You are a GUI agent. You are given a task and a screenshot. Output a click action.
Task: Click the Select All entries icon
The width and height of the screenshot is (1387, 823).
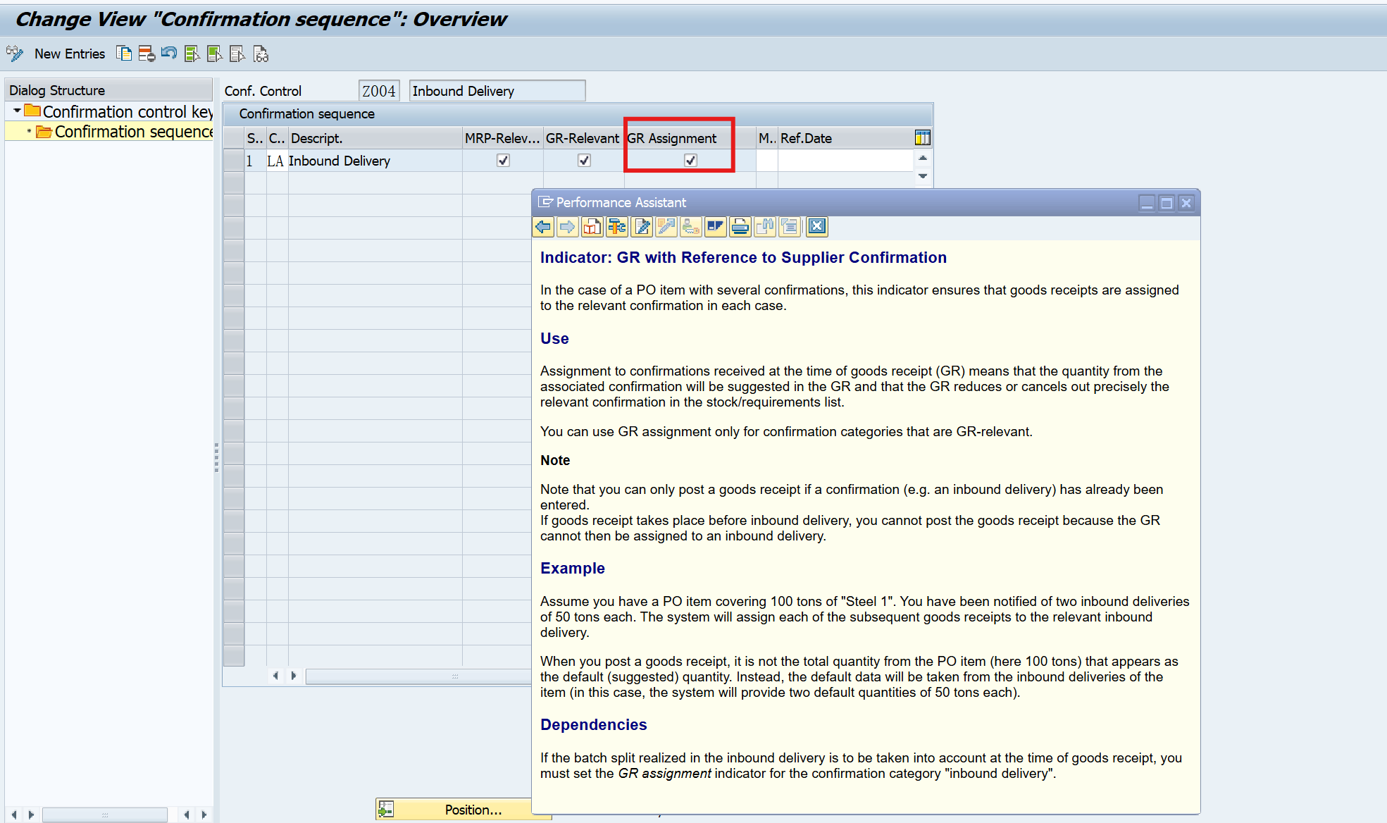tap(192, 54)
